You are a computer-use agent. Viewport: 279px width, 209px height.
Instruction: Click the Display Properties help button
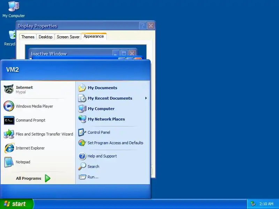(x=143, y=26)
